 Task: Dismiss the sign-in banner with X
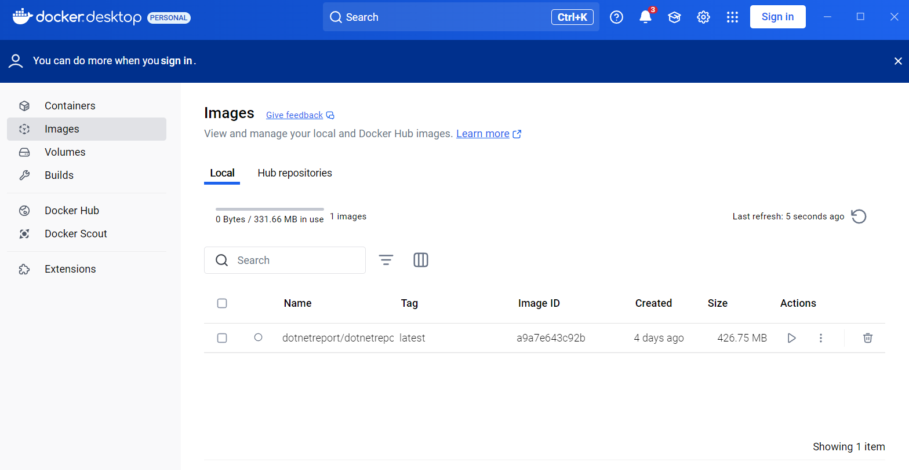898,61
